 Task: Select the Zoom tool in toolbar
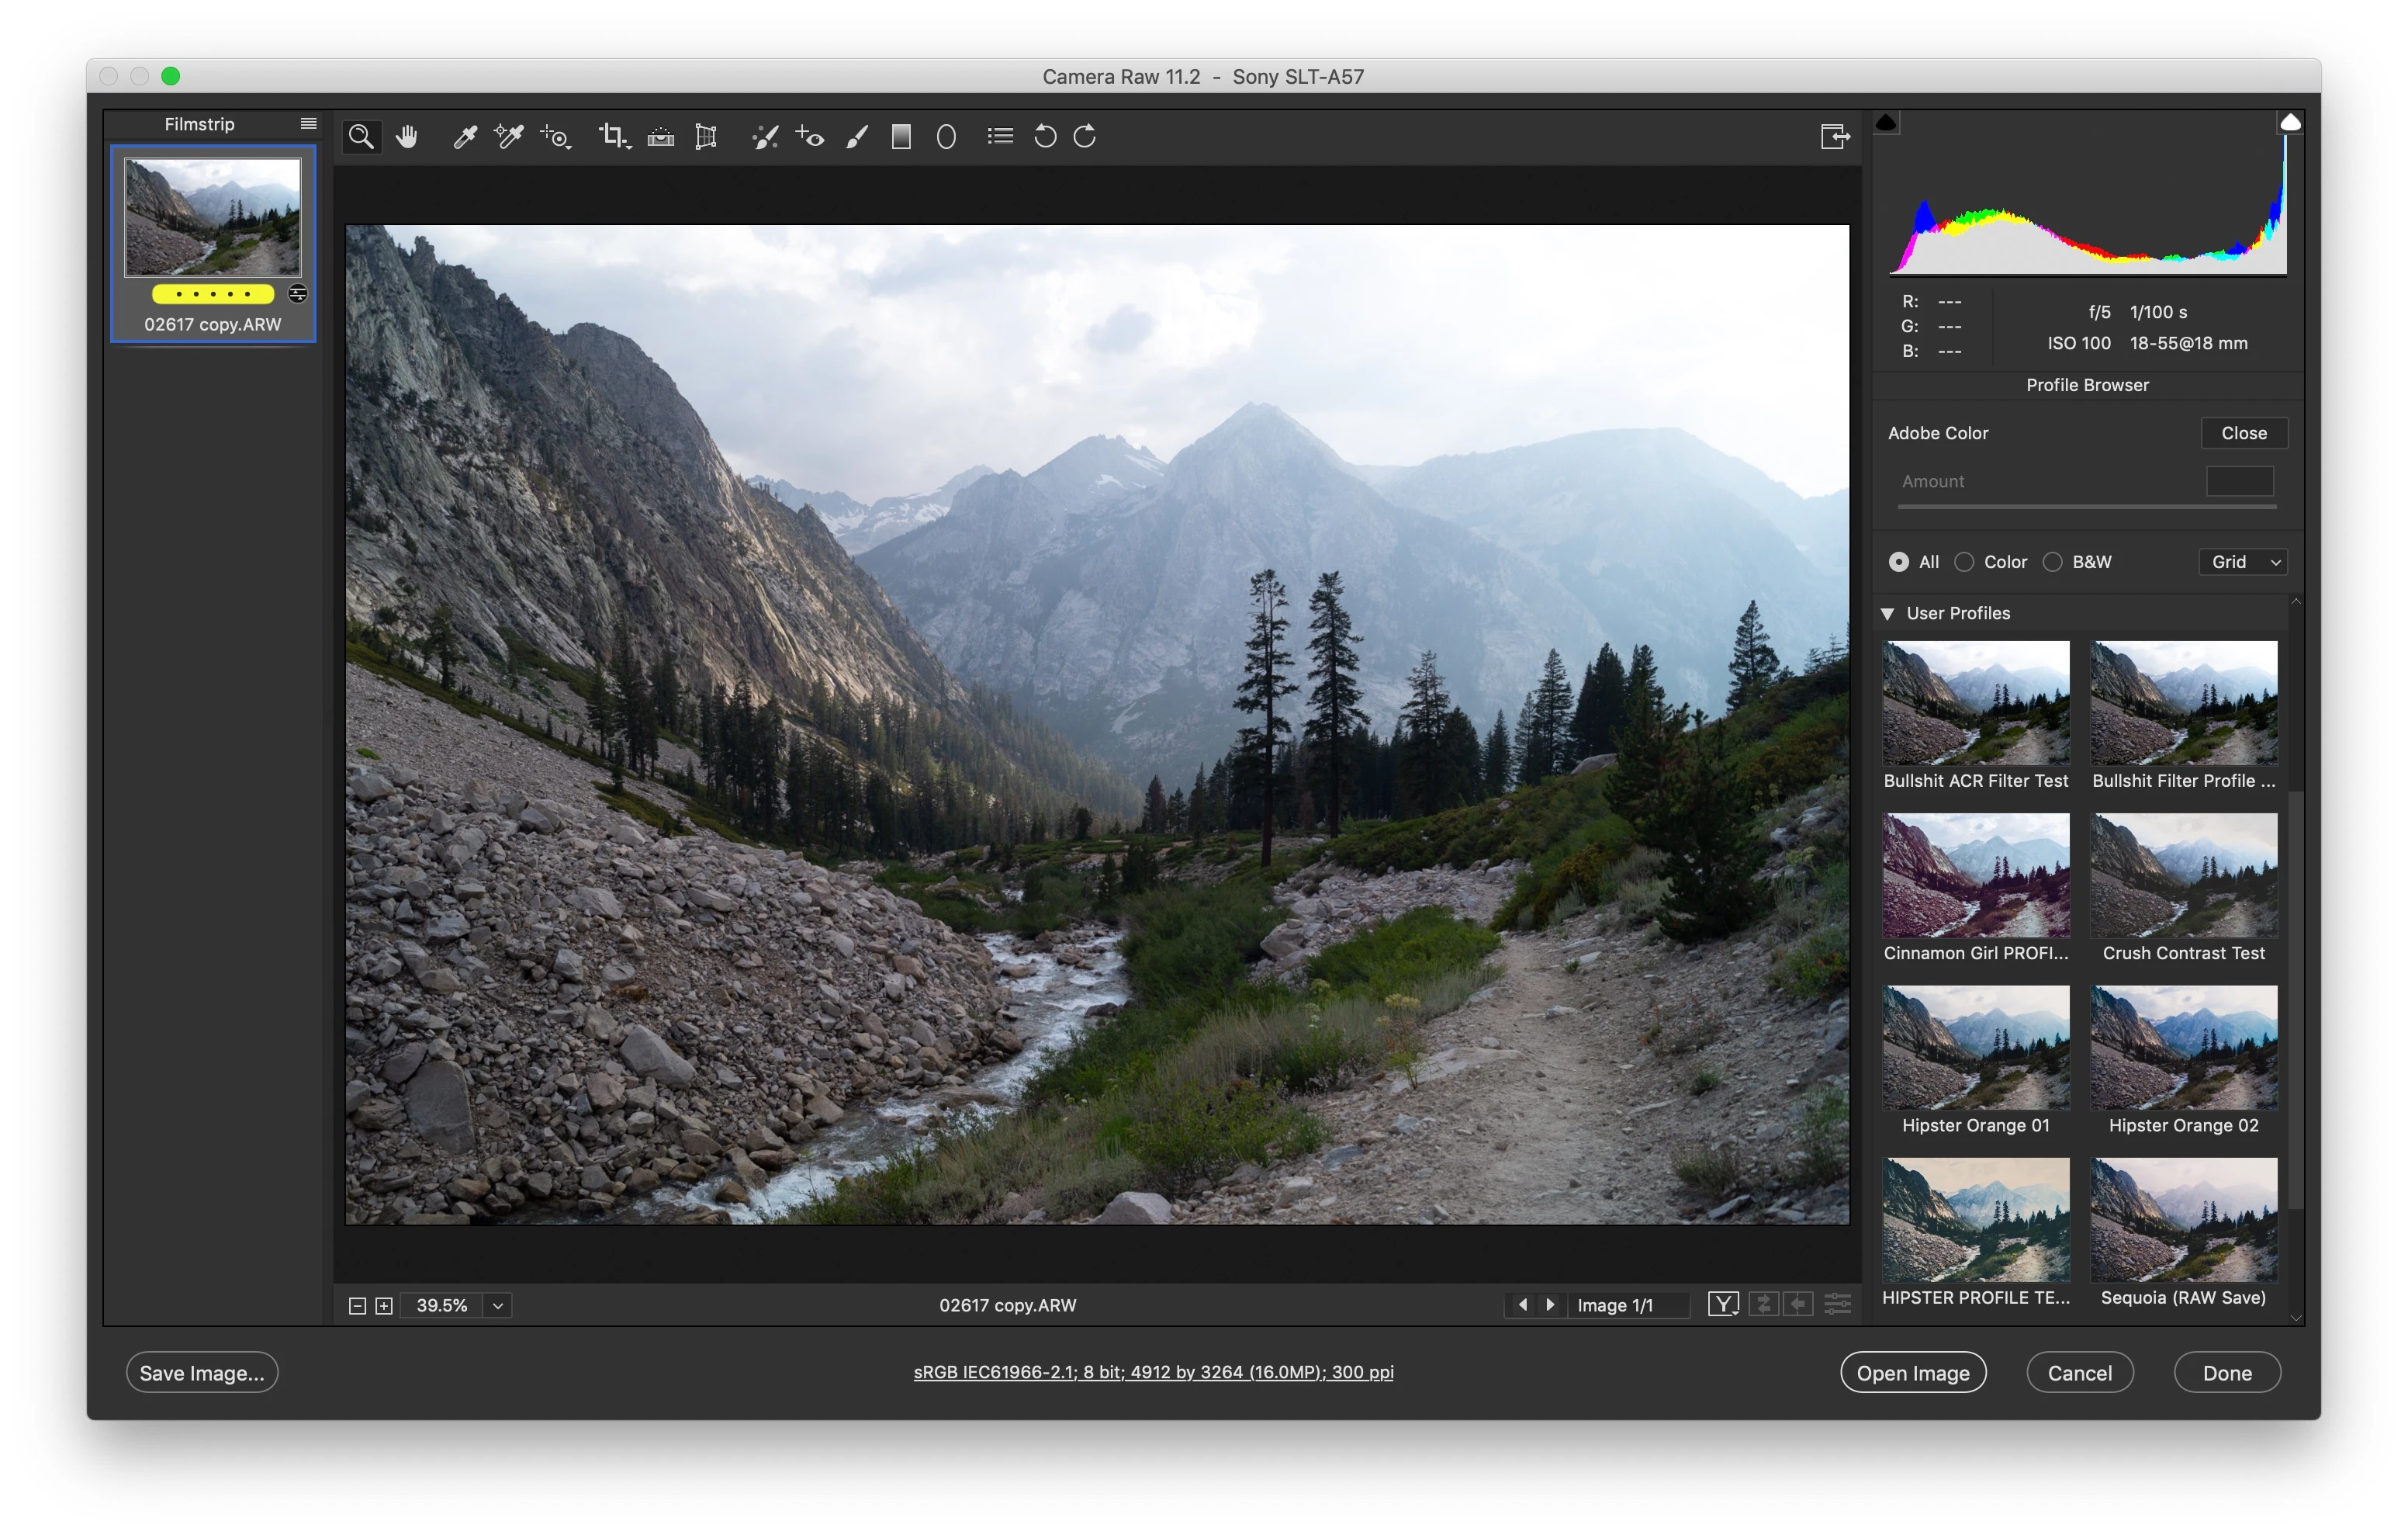(x=361, y=136)
